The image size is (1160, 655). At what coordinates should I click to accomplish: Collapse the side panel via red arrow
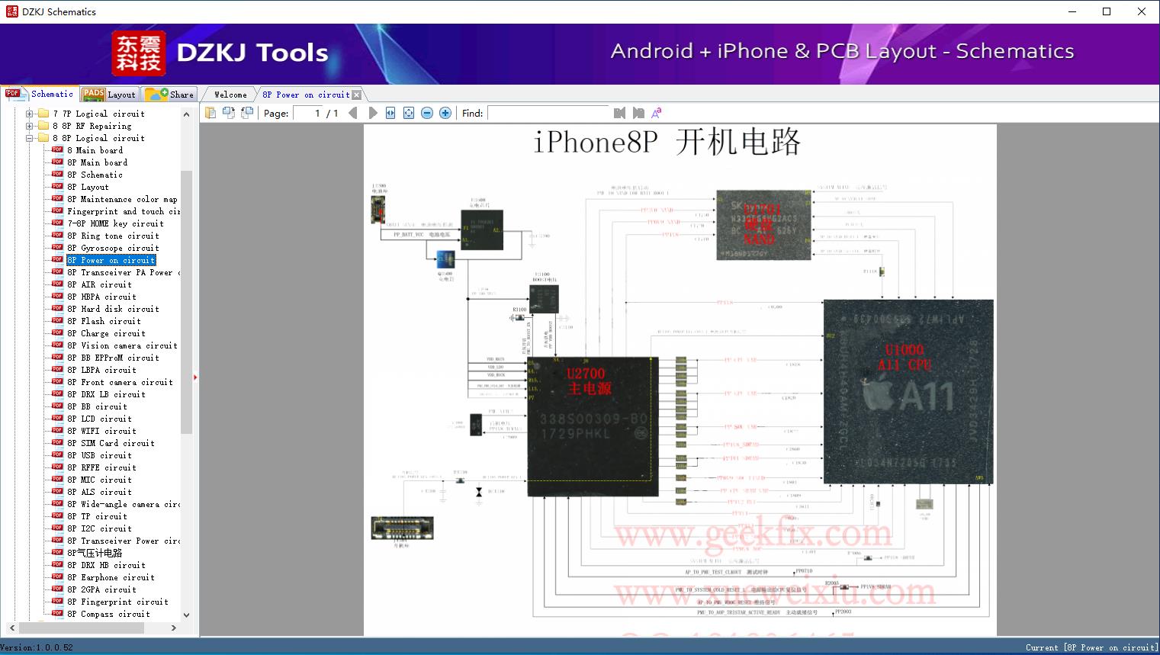pos(195,377)
